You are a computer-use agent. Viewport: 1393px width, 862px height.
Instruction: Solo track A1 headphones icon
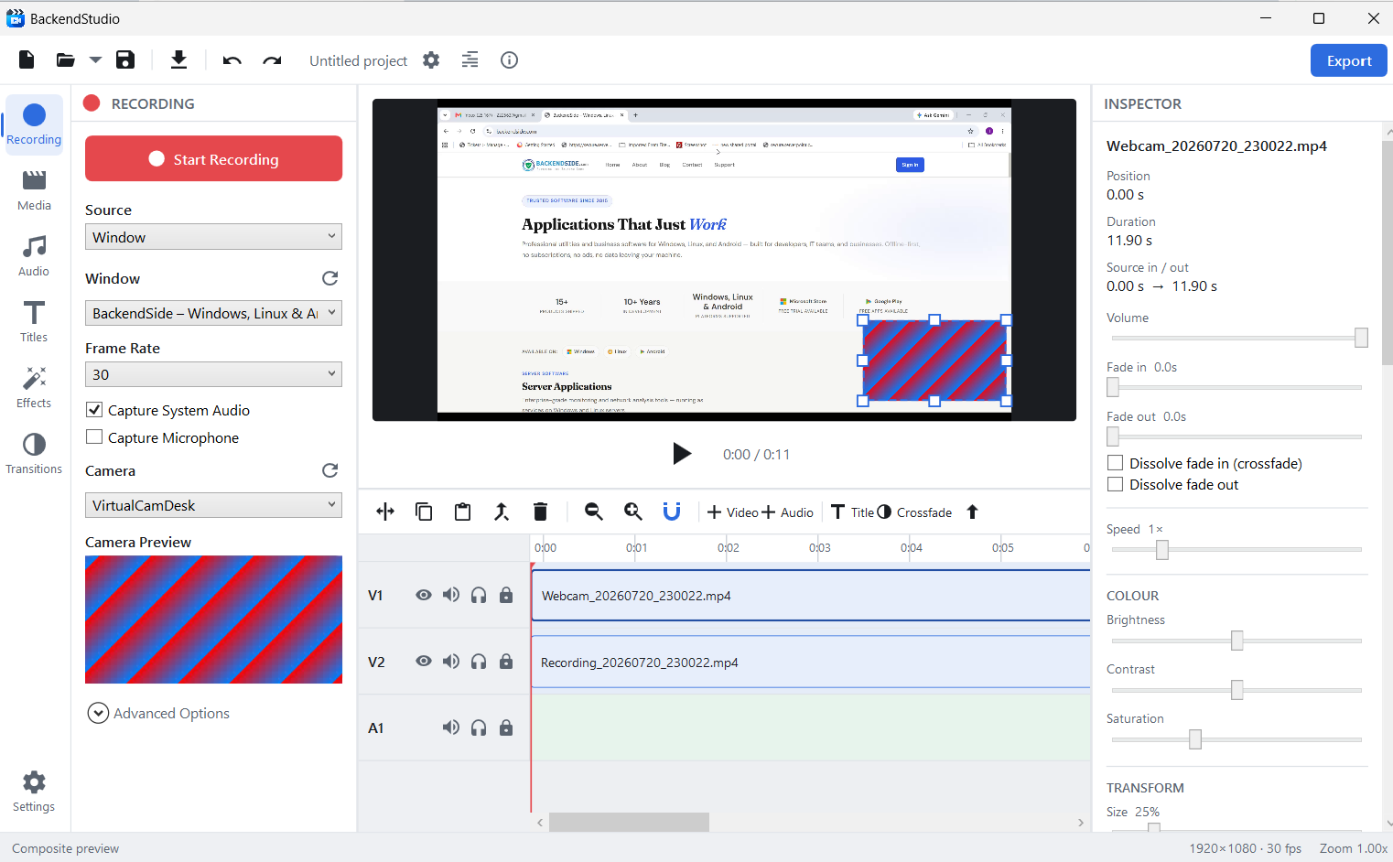click(x=479, y=728)
